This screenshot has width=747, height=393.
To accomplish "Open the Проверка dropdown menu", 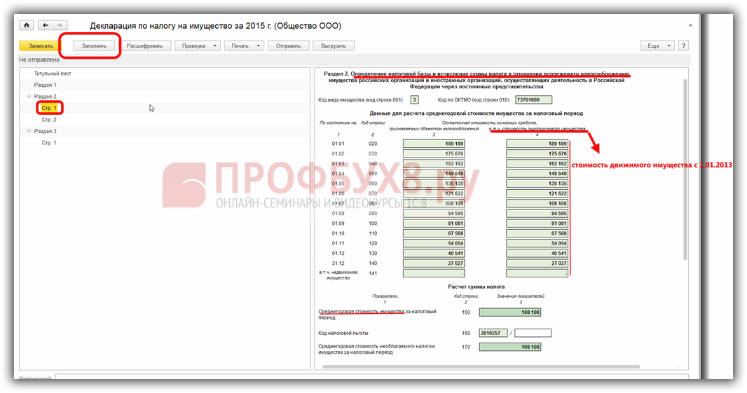I will [x=197, y=46].
